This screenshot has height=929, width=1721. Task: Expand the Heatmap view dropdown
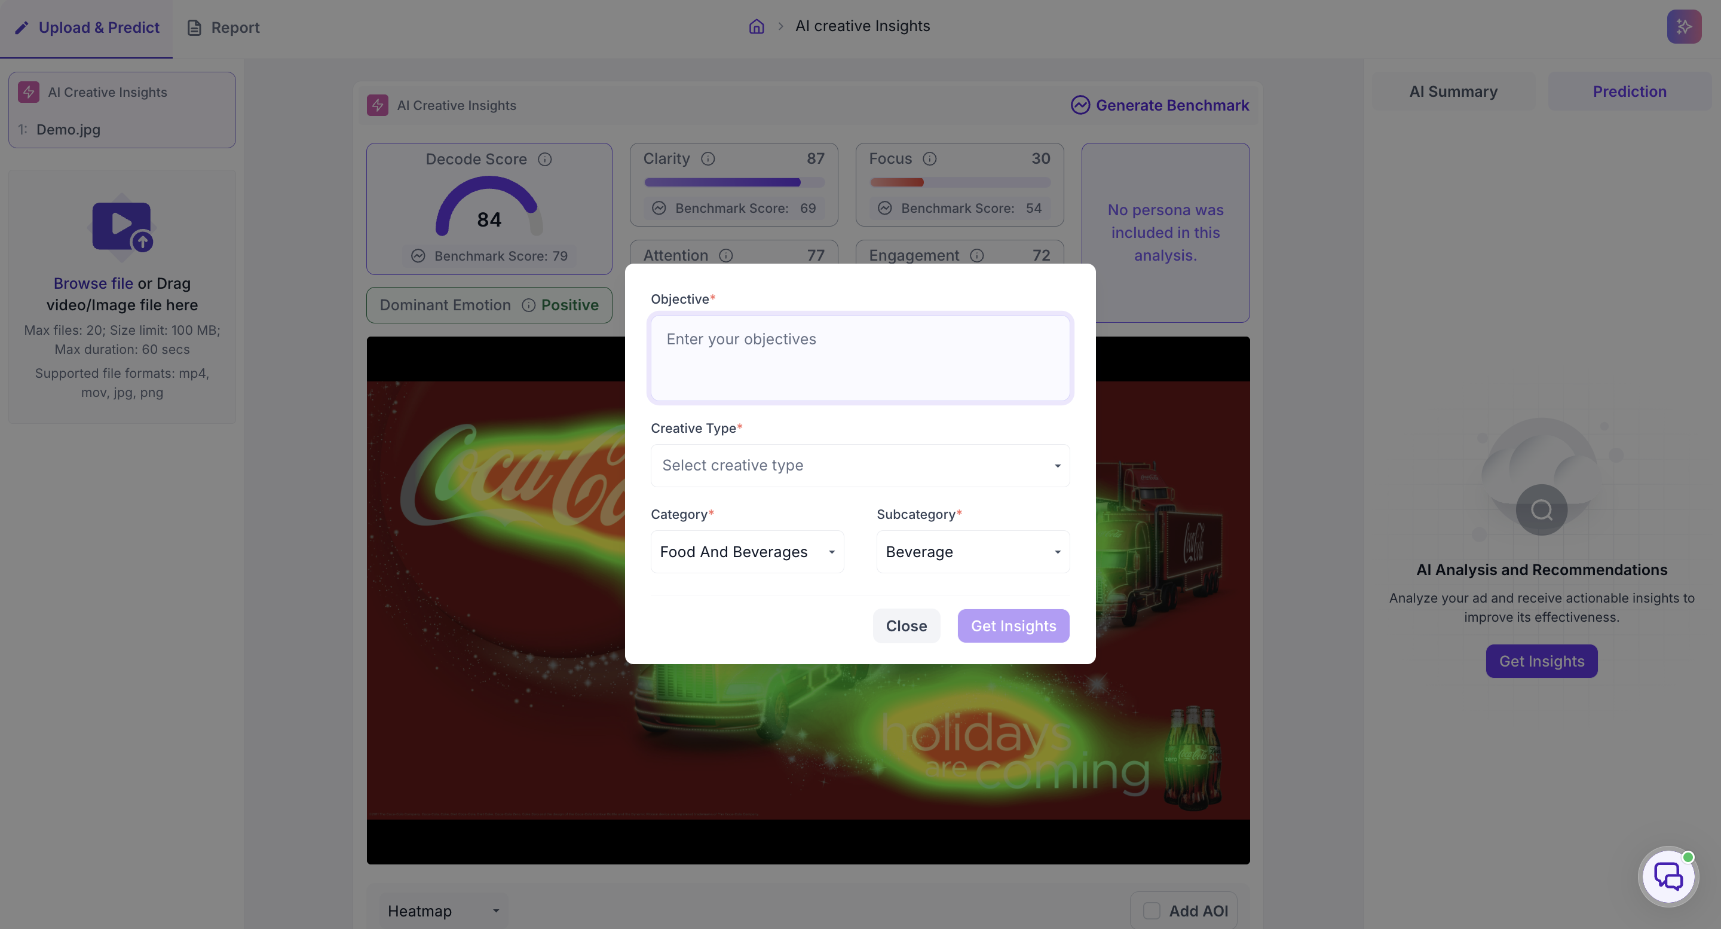point(443,910)
